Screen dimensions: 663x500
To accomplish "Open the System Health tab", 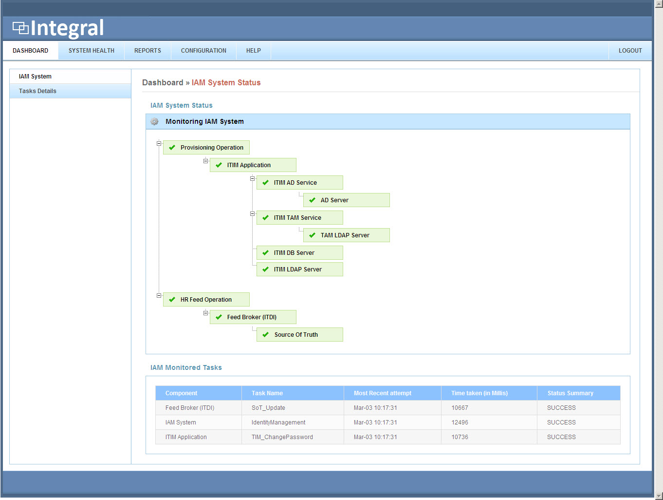I will (x=92, y=51).
